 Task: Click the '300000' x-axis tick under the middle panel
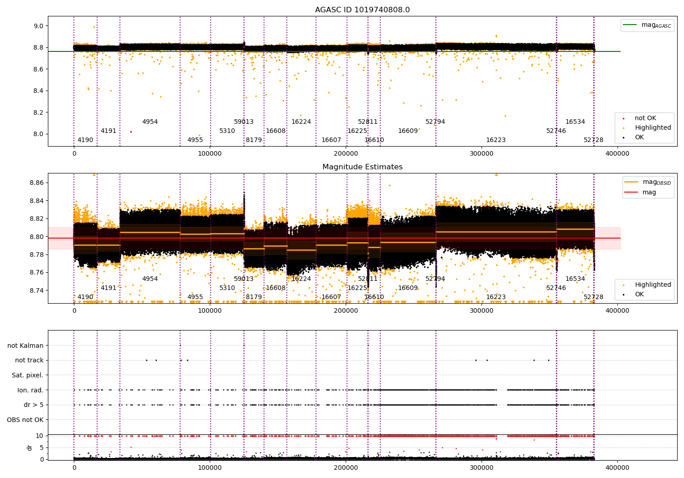[x=482, y=311]
